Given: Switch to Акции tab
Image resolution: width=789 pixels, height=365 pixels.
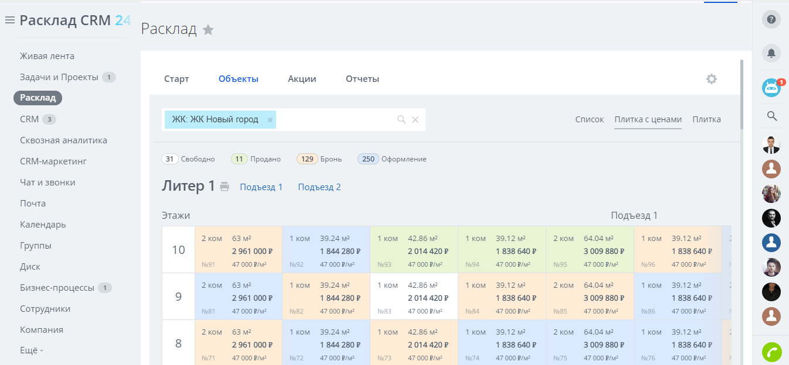Looking at the screenshot, I should coord(302,79).
